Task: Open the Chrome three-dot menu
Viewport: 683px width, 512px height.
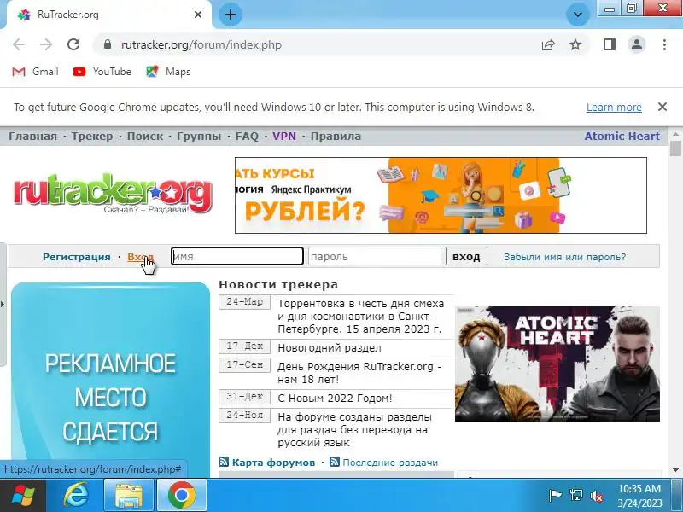Action: pyautogui.click(x=664, y=44)
